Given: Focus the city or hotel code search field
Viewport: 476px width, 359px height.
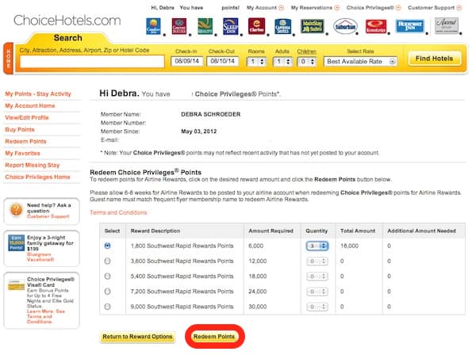Looking at the screenshot, I should click(92, 62).
